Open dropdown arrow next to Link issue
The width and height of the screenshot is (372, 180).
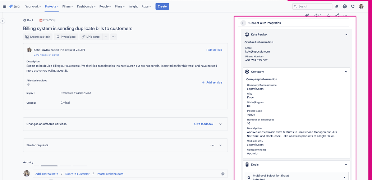[106, 37]
